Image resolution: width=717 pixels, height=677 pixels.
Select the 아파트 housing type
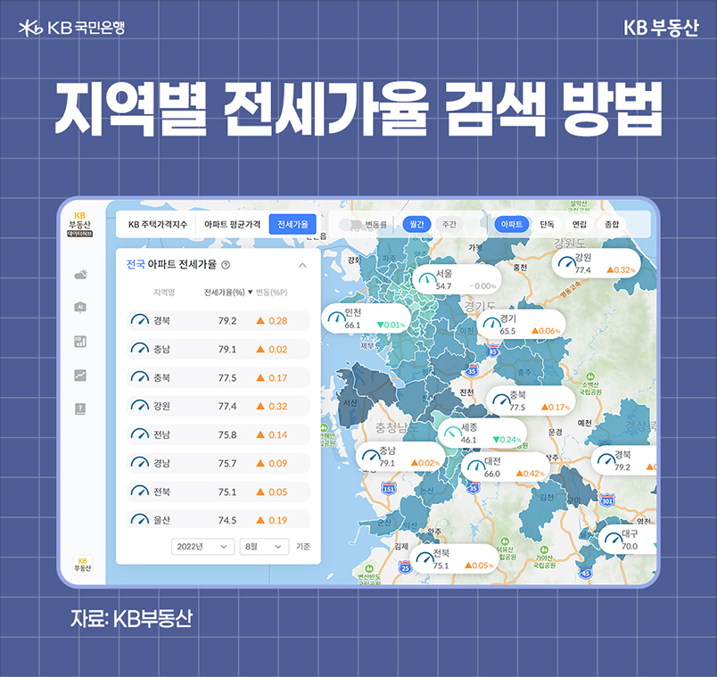(511, 224)
